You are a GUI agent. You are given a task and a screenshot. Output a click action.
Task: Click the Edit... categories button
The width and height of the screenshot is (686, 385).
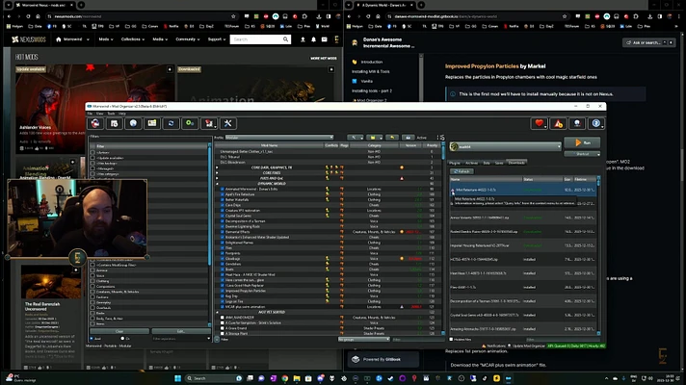click(181, 331)
